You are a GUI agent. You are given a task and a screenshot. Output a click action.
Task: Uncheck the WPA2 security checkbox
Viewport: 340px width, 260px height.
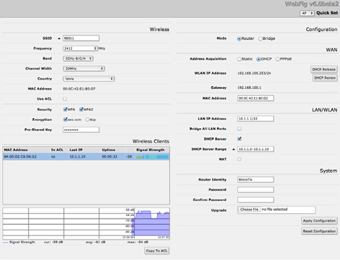81,109
